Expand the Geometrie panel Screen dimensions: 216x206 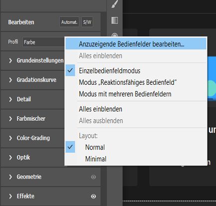click(50, 177)
